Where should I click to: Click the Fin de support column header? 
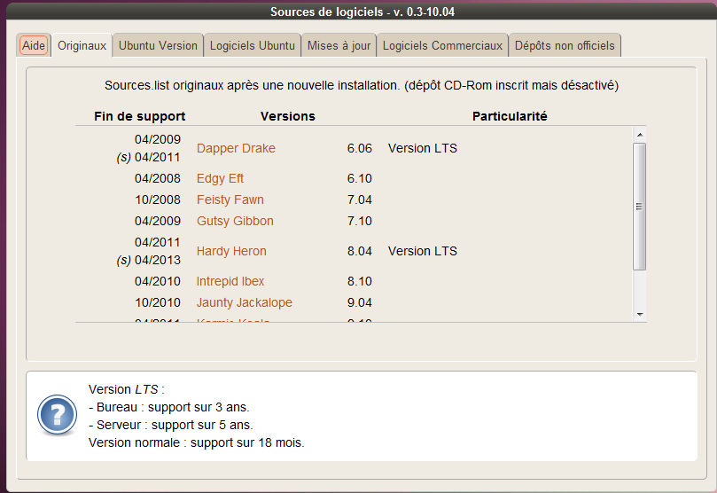coord(139,116)
